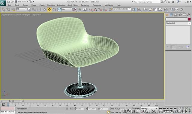Toggle Percent Snap
192x114 pixels.
[100, 9]
